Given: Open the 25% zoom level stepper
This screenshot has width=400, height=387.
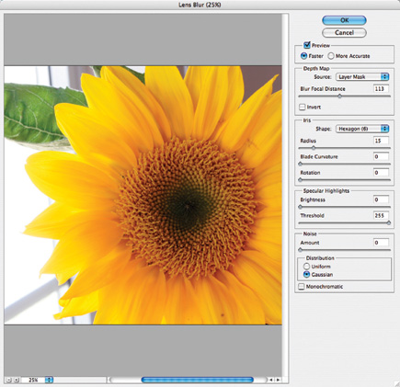Looking at the screenshot, I should [49, 380].
